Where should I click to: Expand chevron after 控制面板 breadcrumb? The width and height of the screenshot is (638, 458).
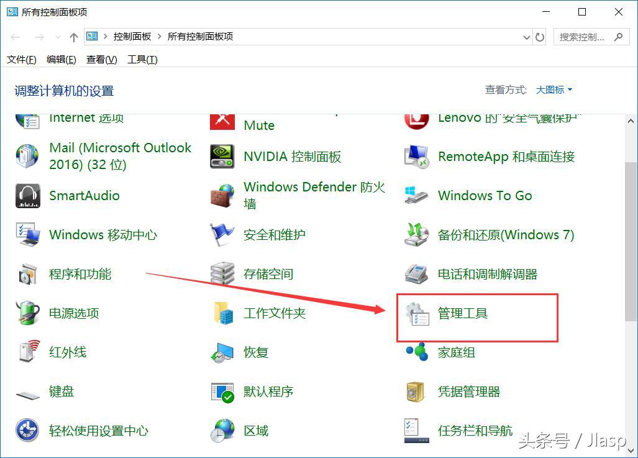click(x=159, y=37)
